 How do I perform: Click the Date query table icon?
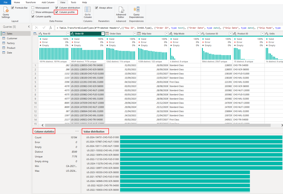pyautogui.click(x=4, y=53)
